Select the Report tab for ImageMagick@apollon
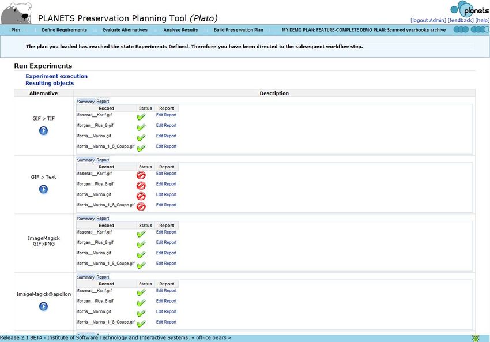 click(103, 277)
